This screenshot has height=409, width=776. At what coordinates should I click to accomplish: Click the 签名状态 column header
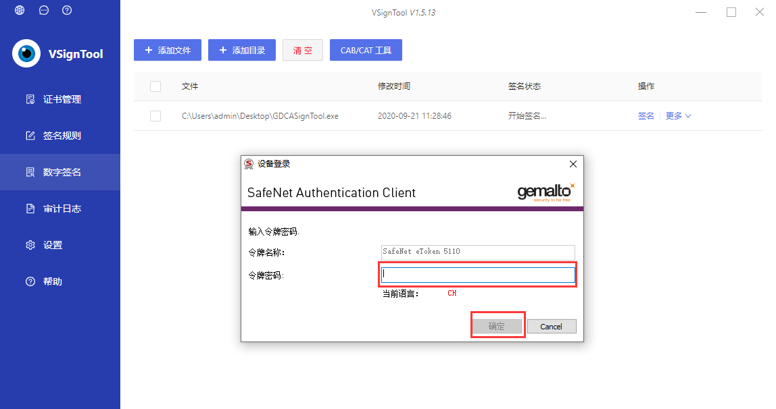pos(524,86)
